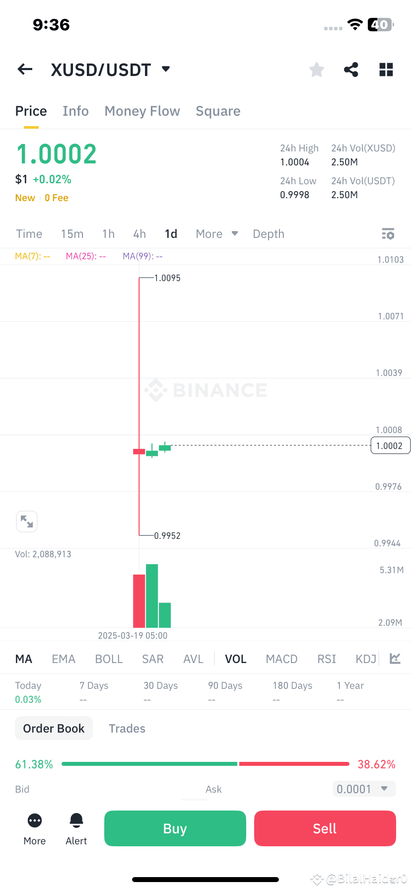Tap the red Sell button
The image size is (411, 890).
325,828
